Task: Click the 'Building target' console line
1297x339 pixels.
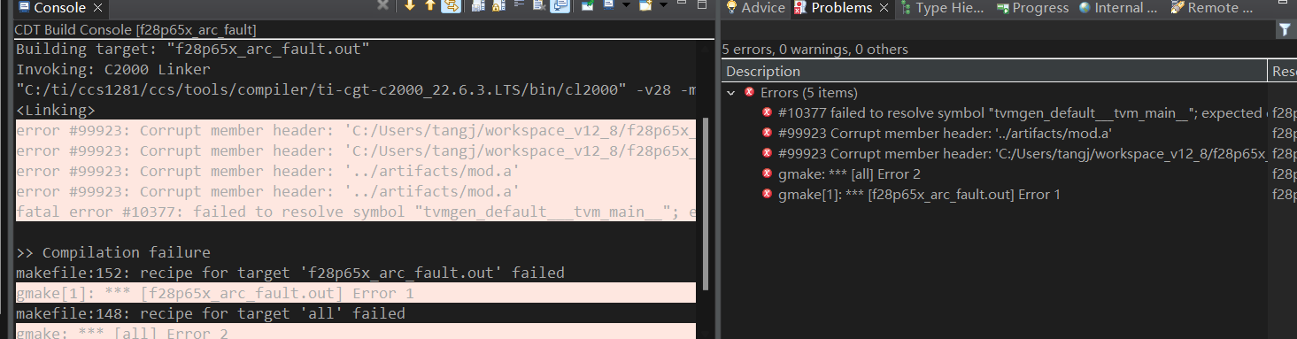Action: click(x=192, y=50)
